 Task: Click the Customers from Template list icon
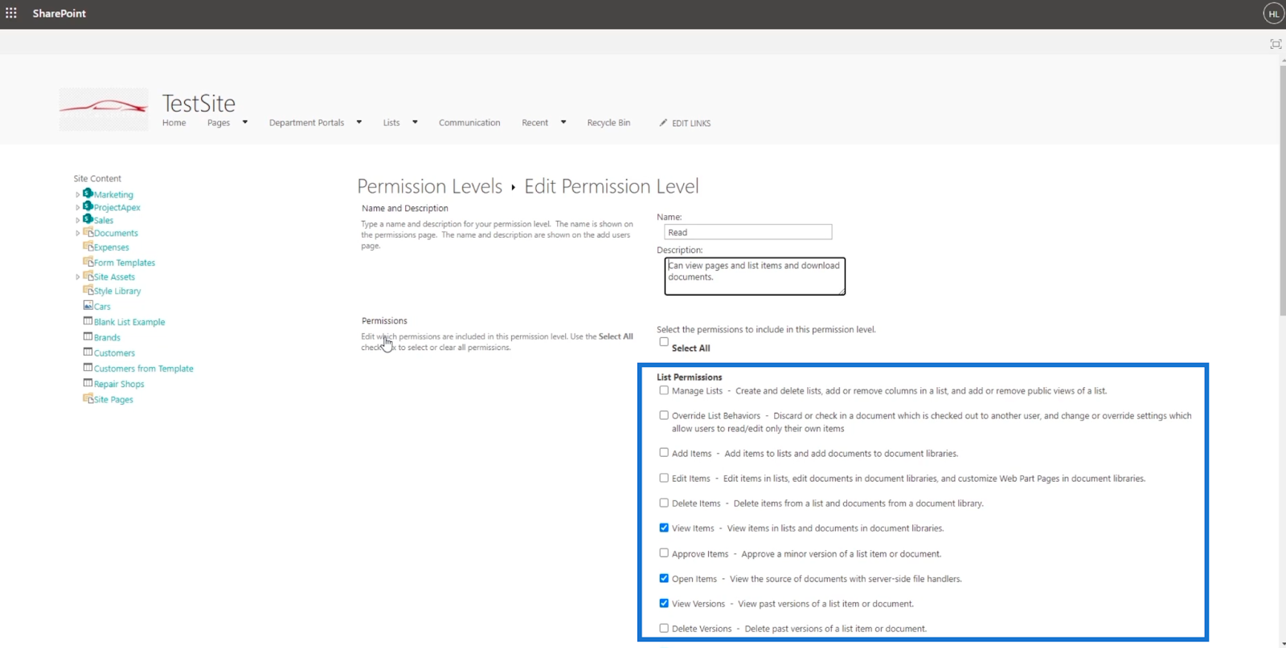88,368
